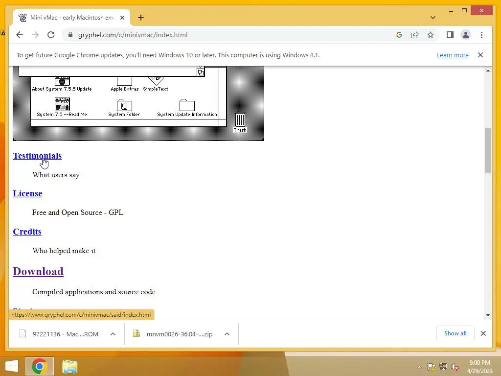Click the SimpleText icon in the screenshot
Screen dimensions: 501x376
coord(156,80)
